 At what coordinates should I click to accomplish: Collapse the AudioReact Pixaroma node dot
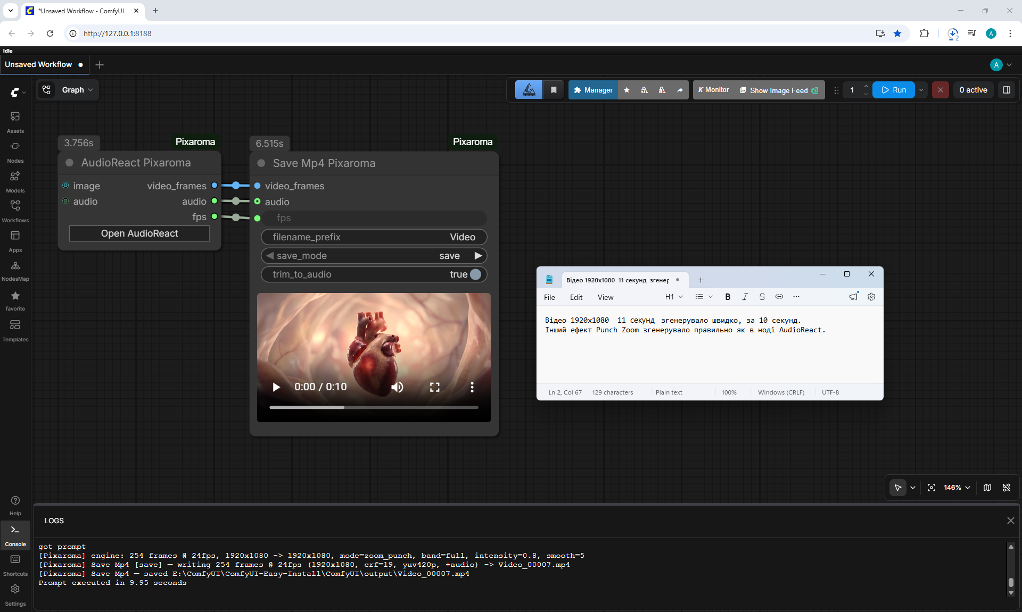(x=69, y=163)
